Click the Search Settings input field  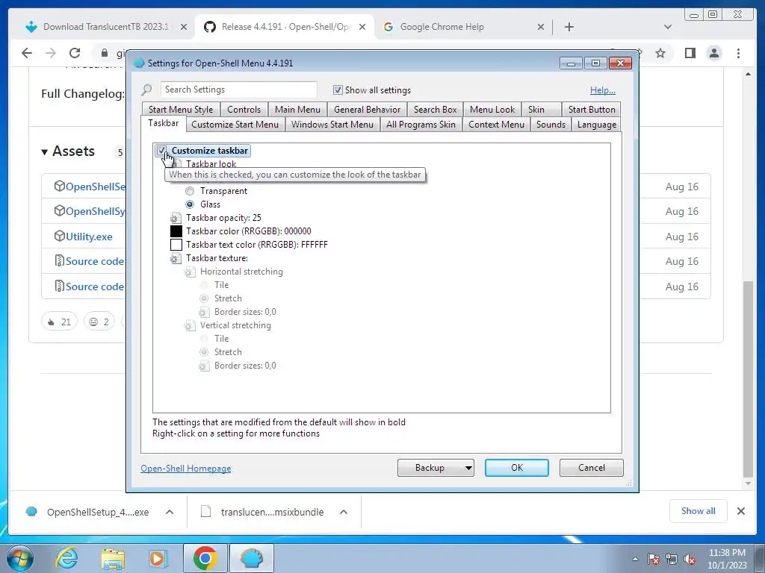(238, 90)
